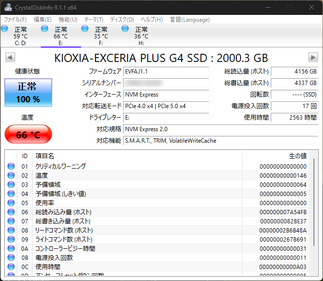Click the blurred serial number field

166,83
